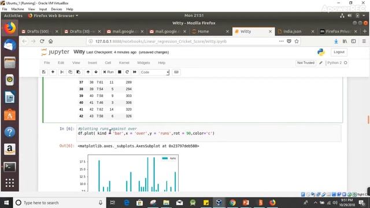Go to Firefox home page
370x208 pixels.
coord(51,41)
